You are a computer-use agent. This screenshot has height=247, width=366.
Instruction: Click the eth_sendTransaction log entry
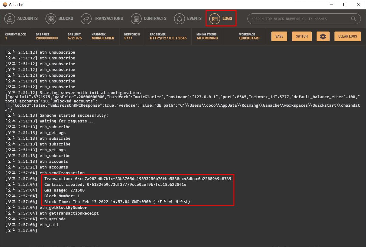[62, 173]
